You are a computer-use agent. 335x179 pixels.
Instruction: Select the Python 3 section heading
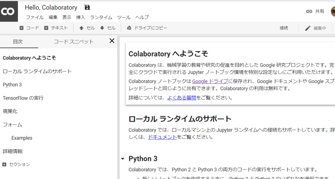coord(143,158)
